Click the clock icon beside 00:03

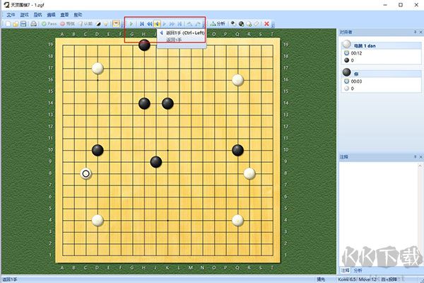(x=347, y=81)
